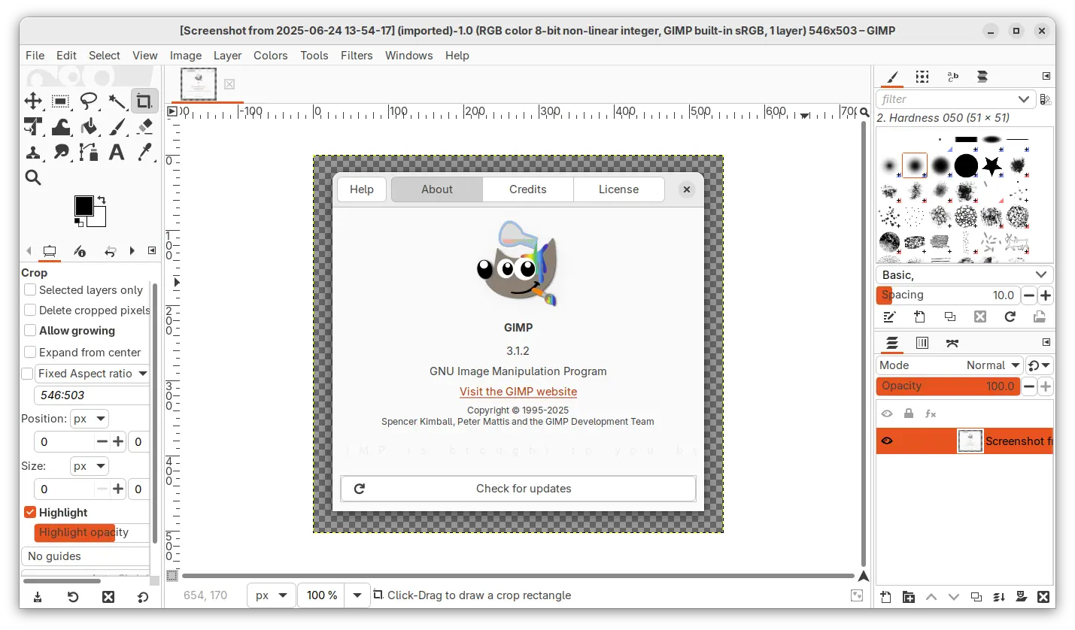Screen dimensions: 1075x630
Task: Create a new layer in Layers panel
Action: [x=886, y=597]
